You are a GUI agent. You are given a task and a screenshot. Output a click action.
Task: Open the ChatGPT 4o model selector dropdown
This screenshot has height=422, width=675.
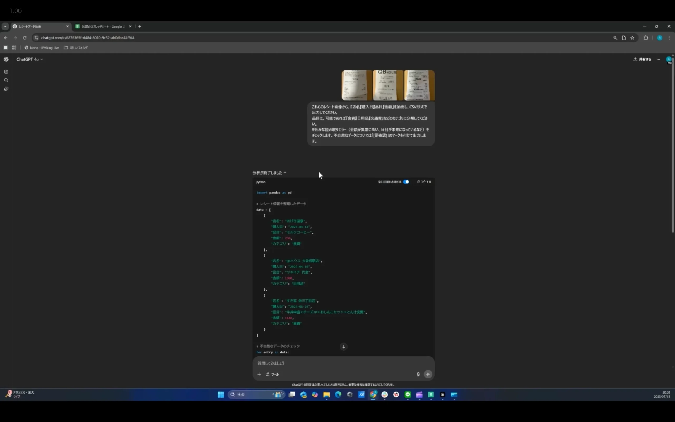(x=30, y=59)
